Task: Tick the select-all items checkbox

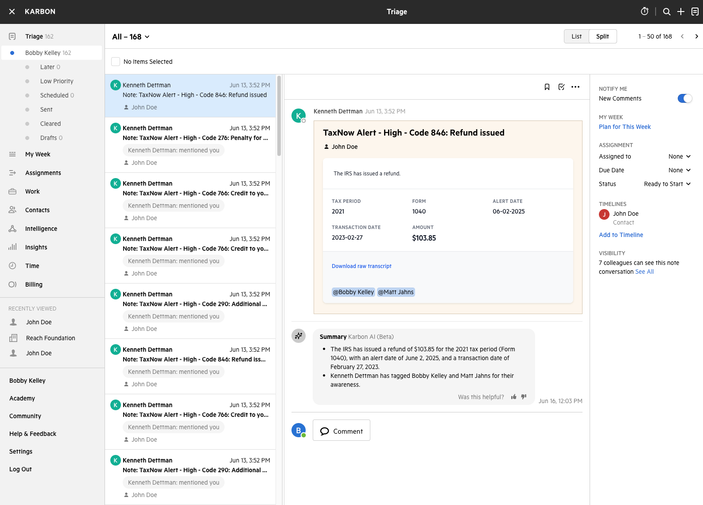Action: tap(116, 62)
